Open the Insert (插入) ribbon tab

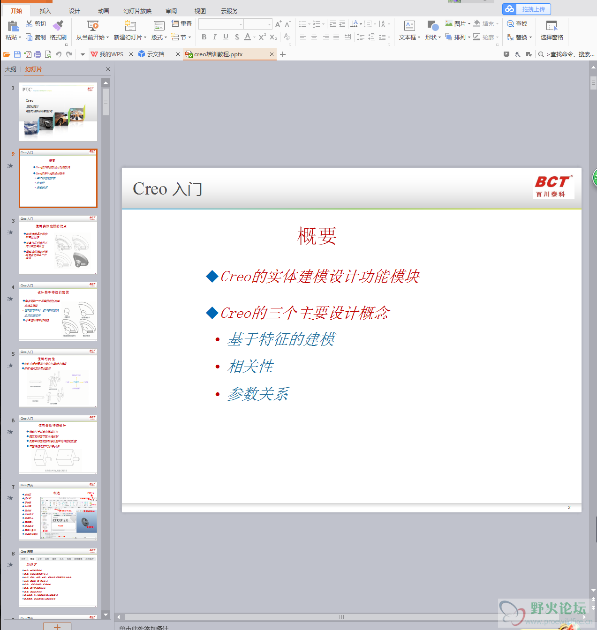[45, 11]
